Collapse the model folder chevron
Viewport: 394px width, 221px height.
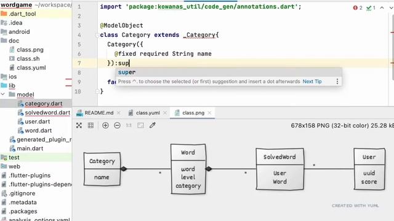click(x=3, y=95)
